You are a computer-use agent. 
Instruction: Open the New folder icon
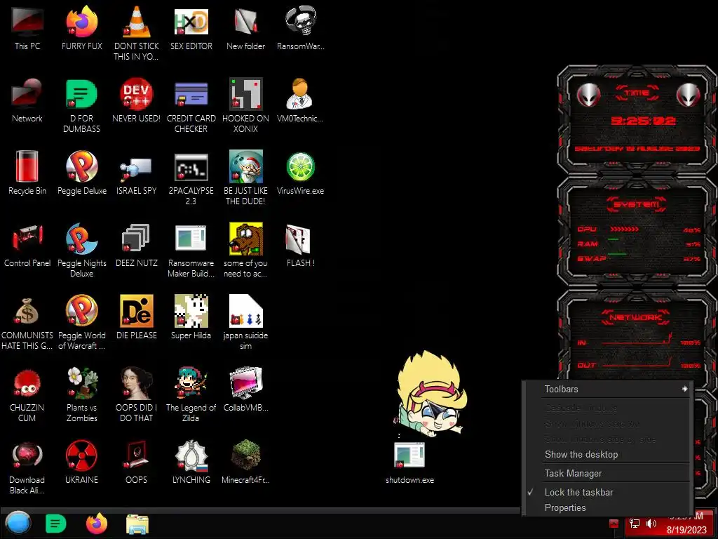coord(245,22)
